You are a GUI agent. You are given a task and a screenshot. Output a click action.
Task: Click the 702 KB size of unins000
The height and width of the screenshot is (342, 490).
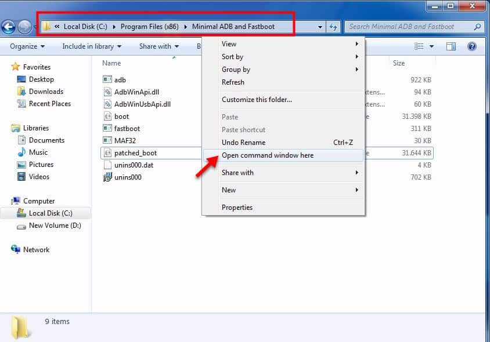pos(421,177)
